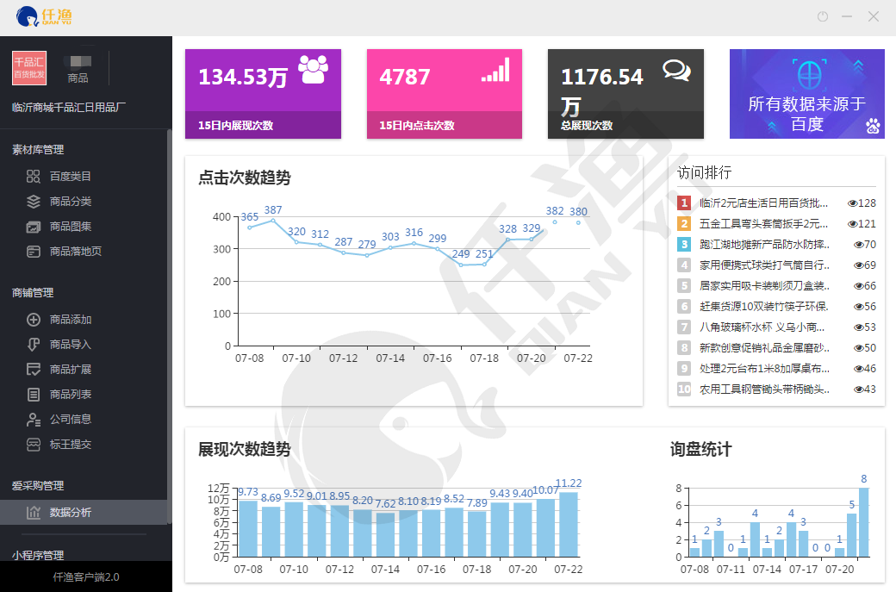Select 商品添加 in sidebar

pos(71,320)
